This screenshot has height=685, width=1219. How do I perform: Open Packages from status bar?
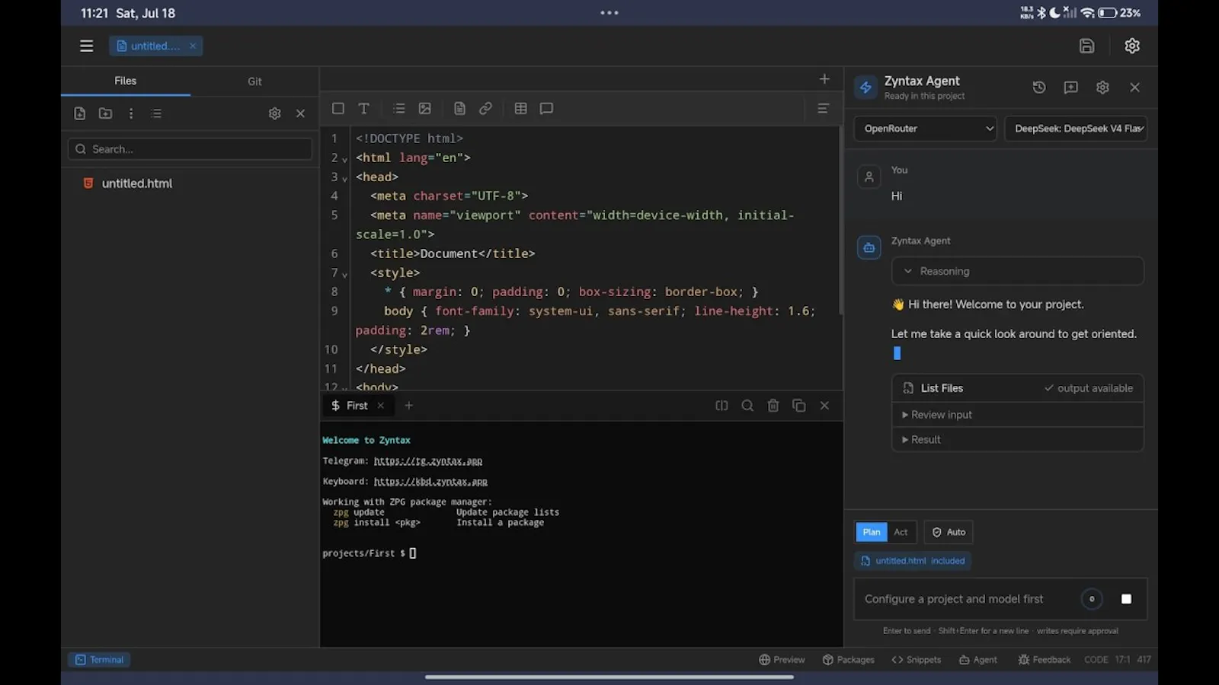click(x=848, y=660)
